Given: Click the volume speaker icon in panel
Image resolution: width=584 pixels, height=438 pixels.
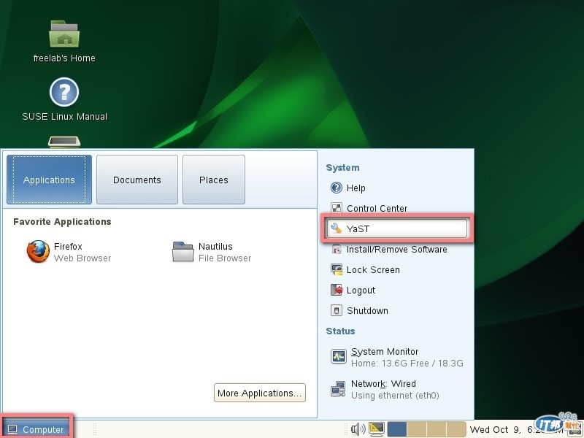Looking at the screenshot, I should tap(358, 429).
